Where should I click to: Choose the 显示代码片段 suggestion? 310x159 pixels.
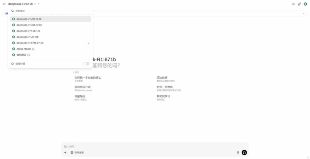click(x=83, y=88)
